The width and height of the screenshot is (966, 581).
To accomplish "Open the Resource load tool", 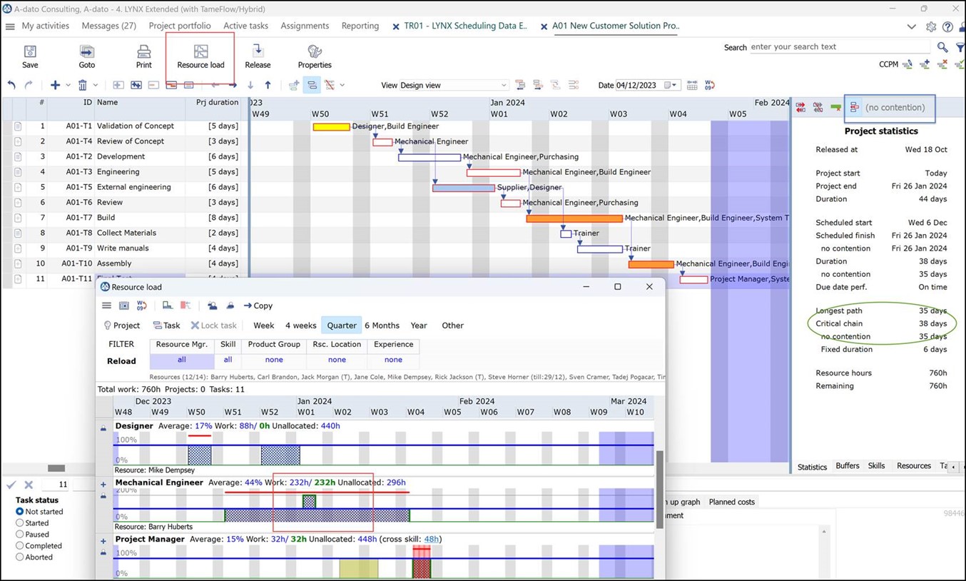I will [200, 56].
